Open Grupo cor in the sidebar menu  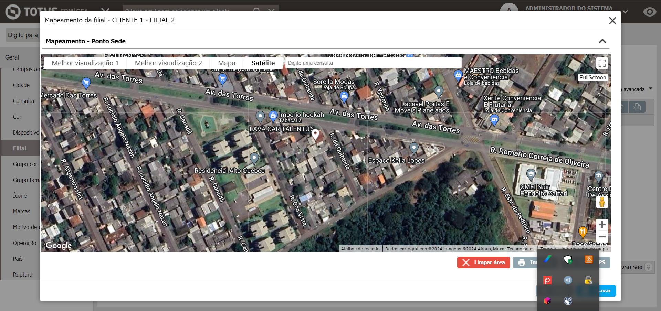[25, 164]
